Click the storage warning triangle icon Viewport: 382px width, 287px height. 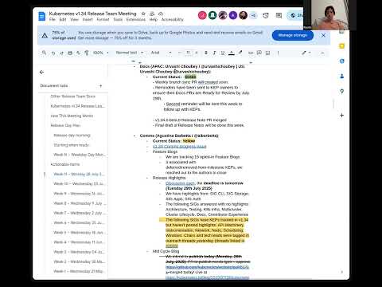45,35
